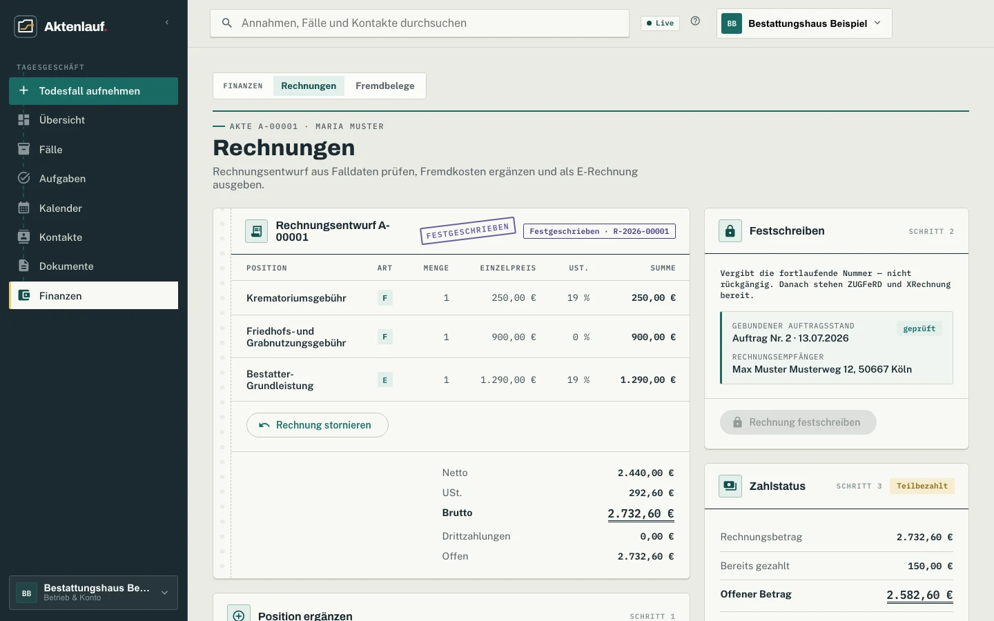Image resolution: width=994 pixels, height=621 pixels.
Task: Click the Aufgaben checkmark icon
Action: (x=23, y=178)
